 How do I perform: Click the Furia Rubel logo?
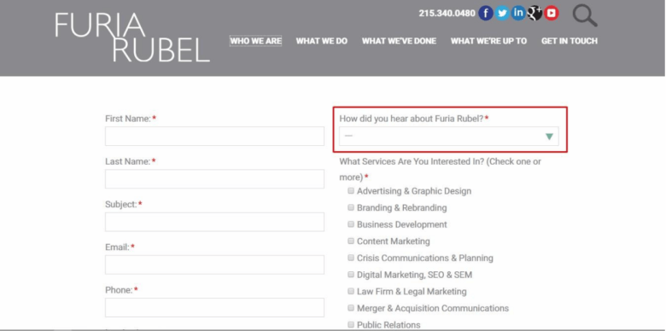[132, 38]
